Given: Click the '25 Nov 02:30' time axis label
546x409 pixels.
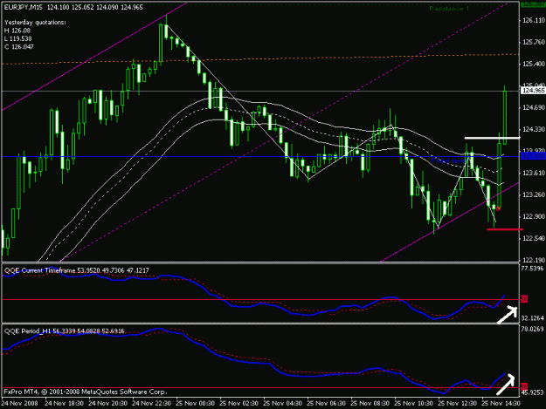Looking at the screenshot, I should [238, 404].
